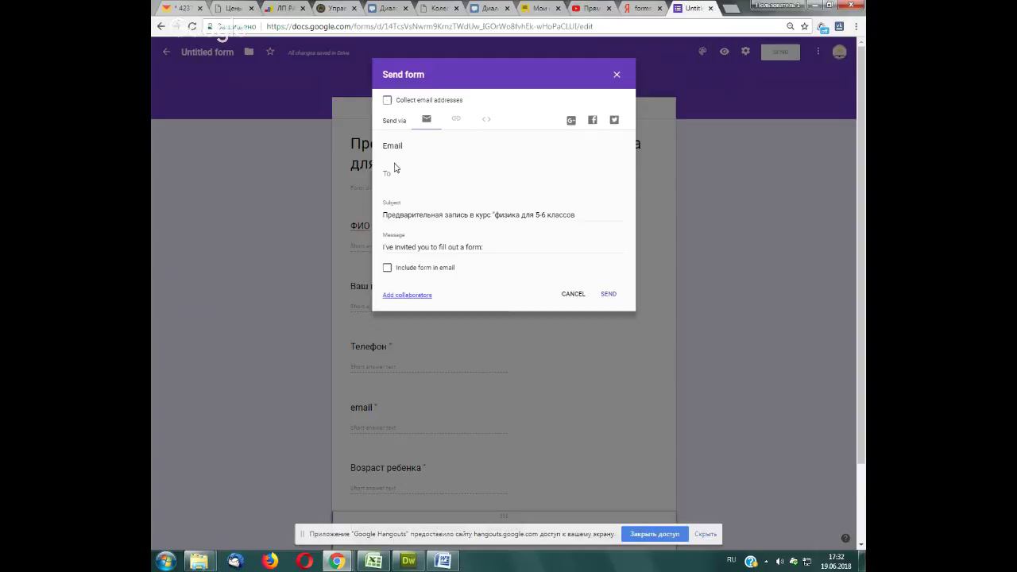Bookmark page with address bar star
Screen dimensions: 1017x572
[x=804, y=26]
